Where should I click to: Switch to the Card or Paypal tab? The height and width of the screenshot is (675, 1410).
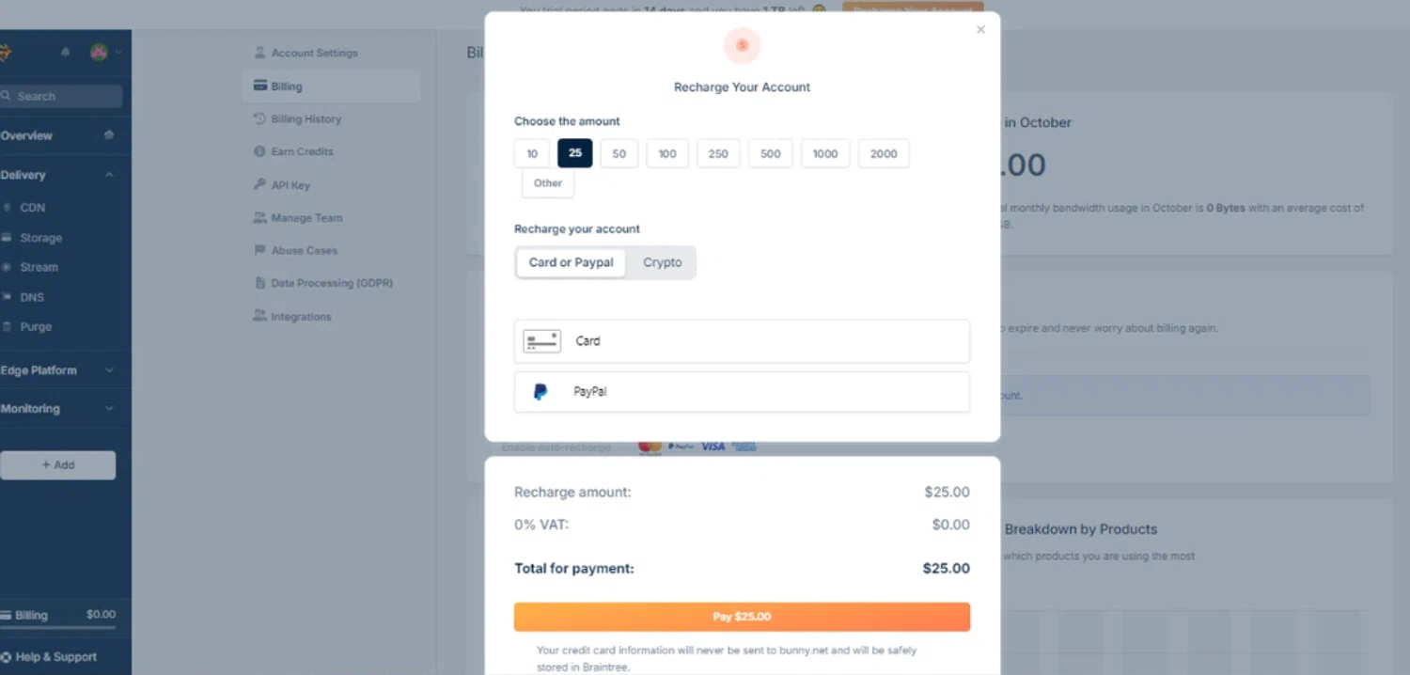click(571, 262)
